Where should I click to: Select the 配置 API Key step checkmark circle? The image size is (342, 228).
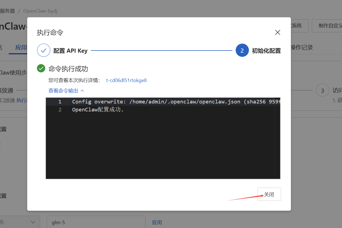[43, 50]
